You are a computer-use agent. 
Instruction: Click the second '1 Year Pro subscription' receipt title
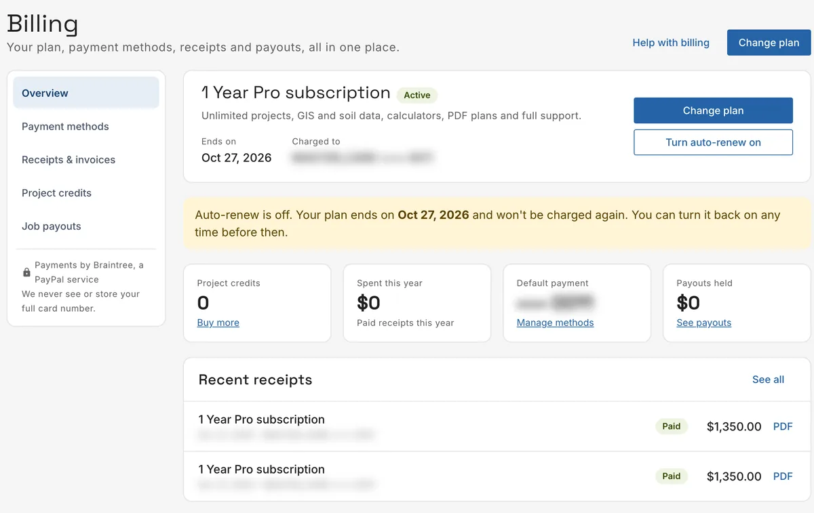[261, 470]
